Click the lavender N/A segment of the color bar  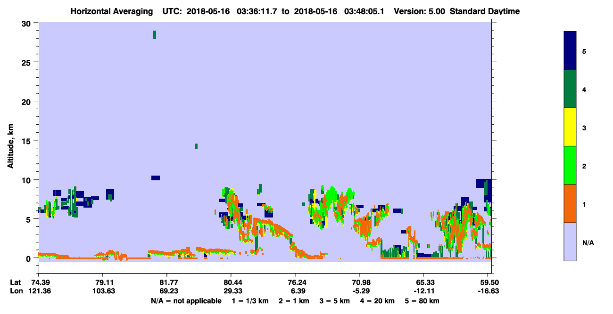(x=570, y=242)
